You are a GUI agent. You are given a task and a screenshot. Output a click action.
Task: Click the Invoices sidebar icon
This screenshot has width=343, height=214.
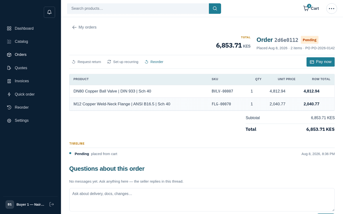click(x=9, y=81)
